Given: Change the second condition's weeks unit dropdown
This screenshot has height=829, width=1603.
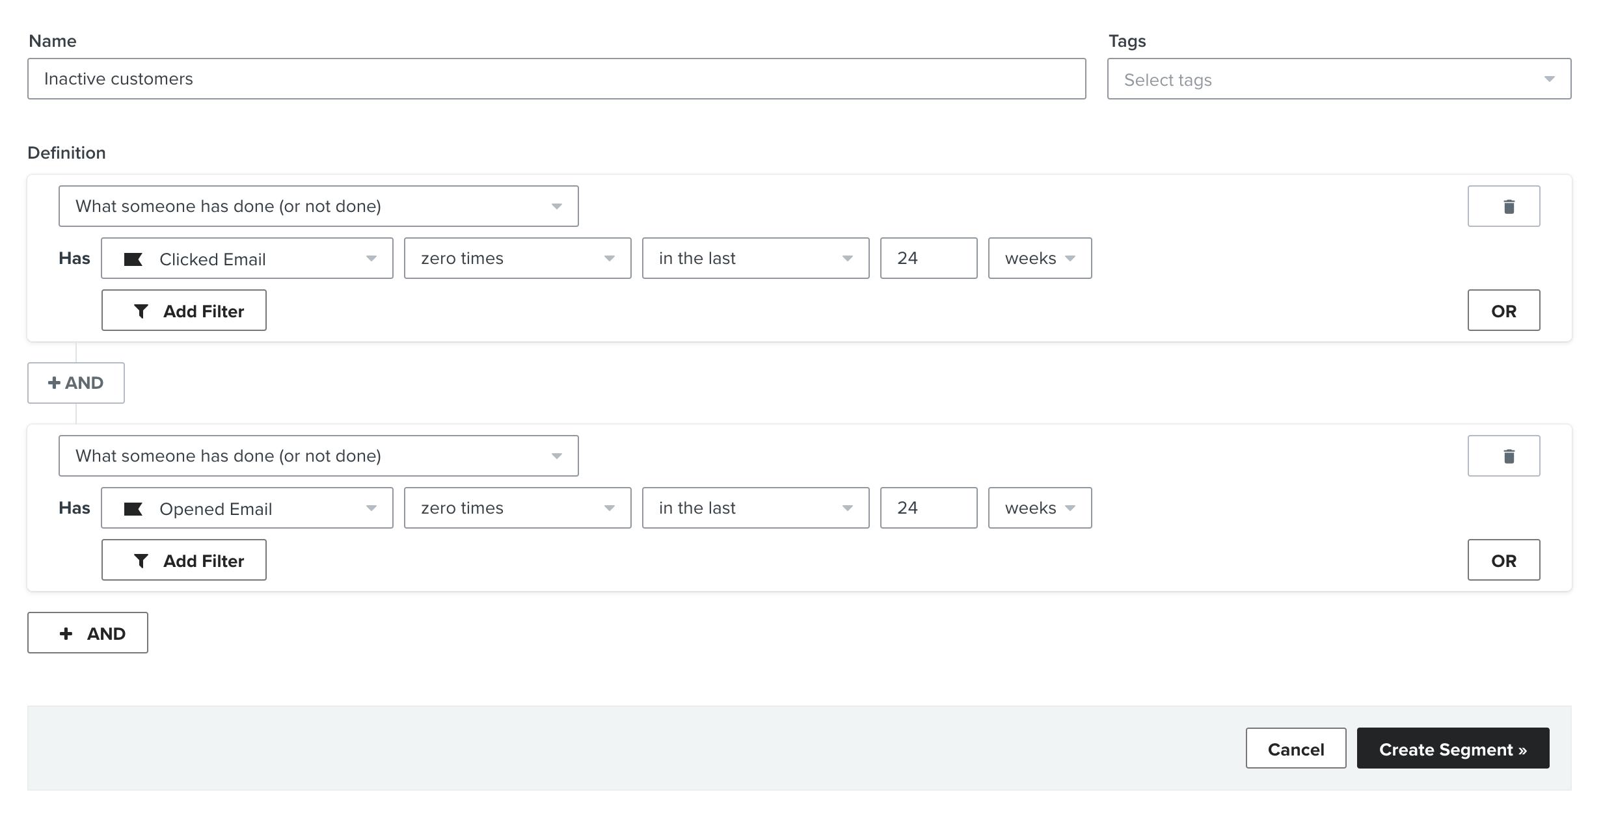Looking at the screenshot, I should [1039, 508].
